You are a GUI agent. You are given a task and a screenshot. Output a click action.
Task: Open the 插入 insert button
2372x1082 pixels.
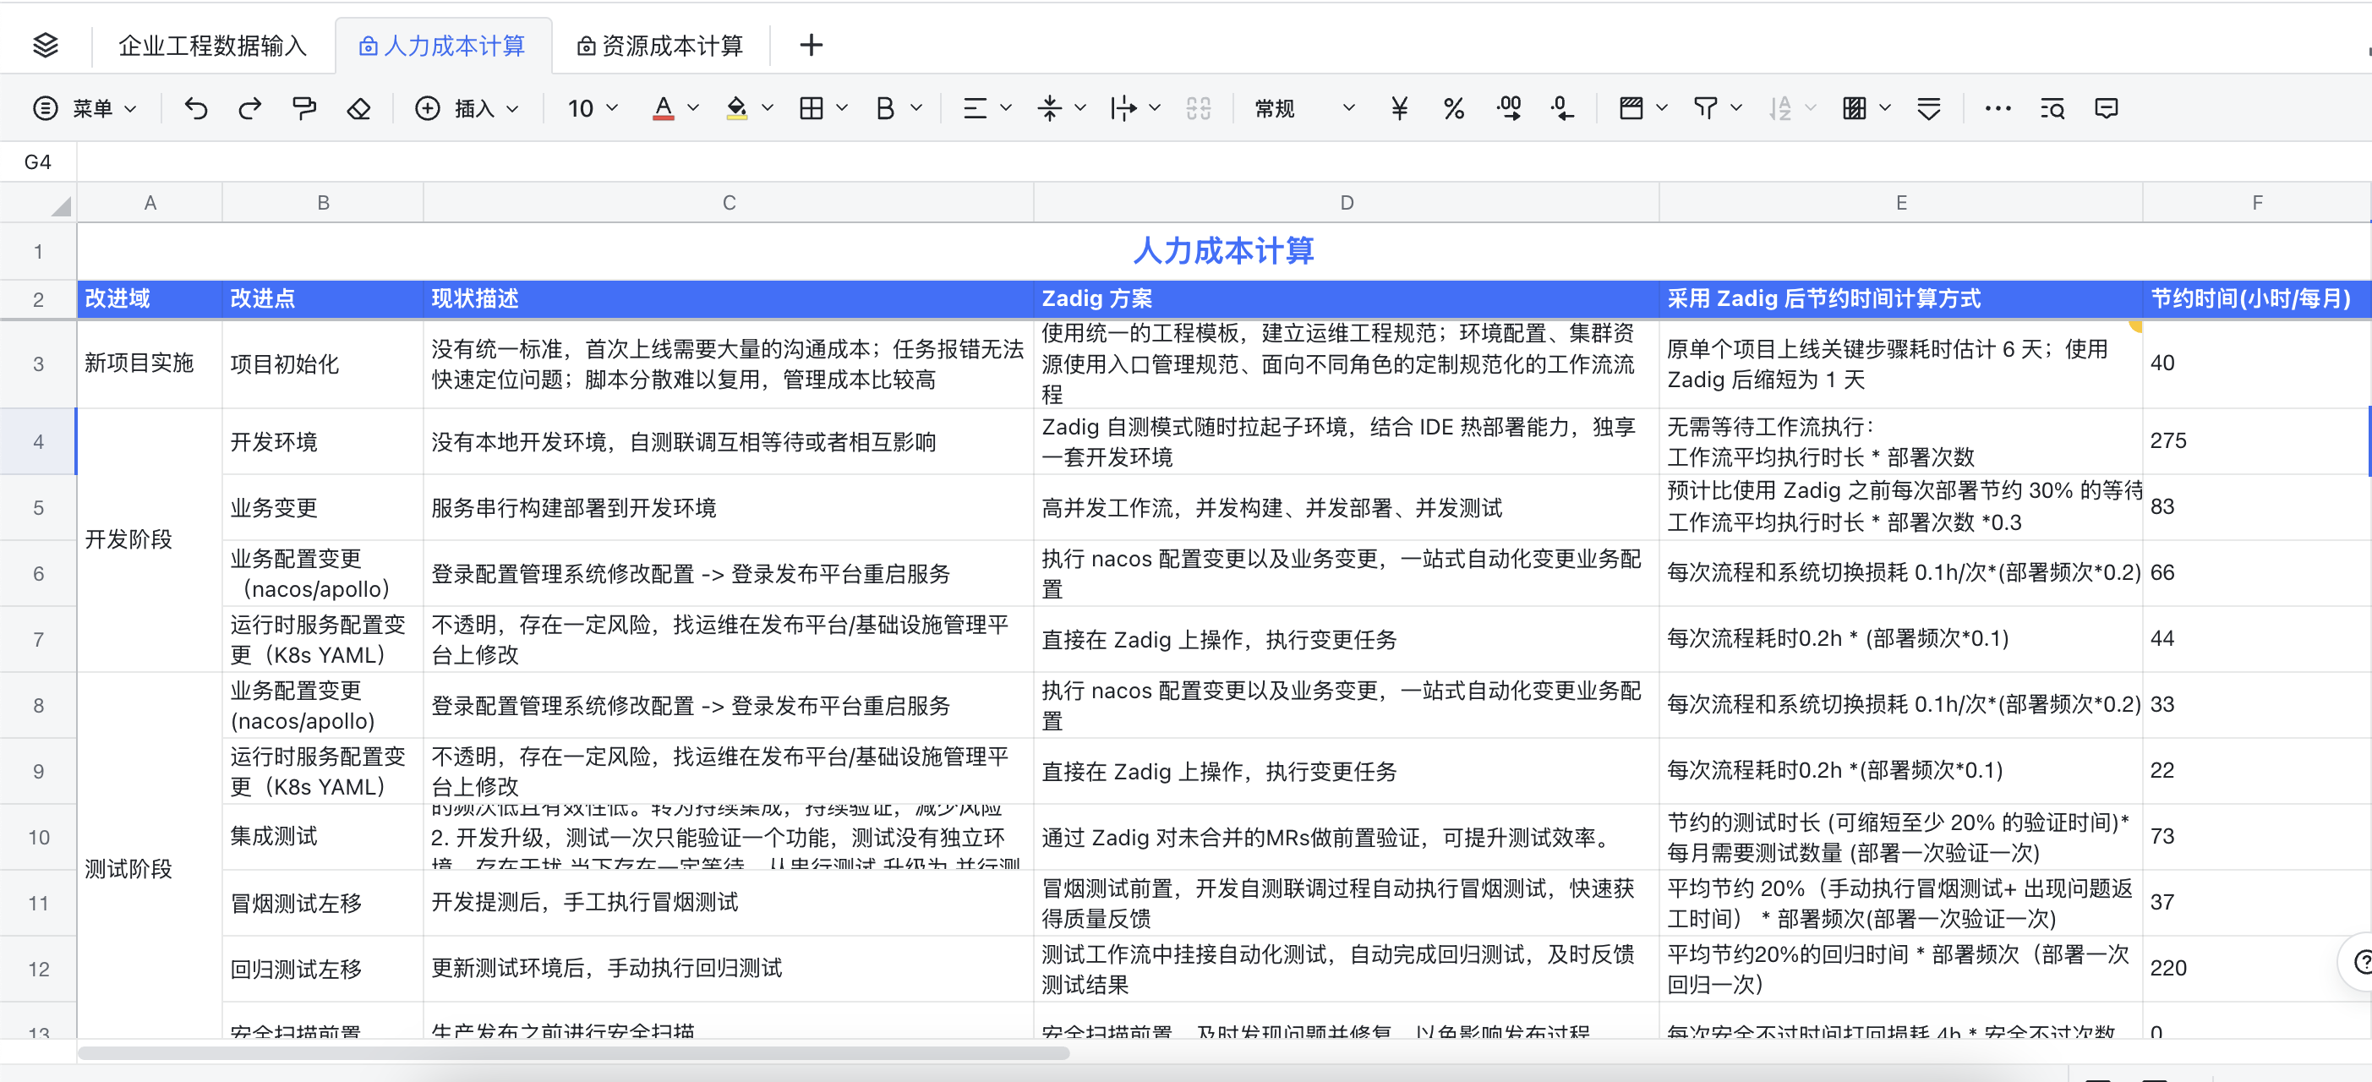pyautogui.click(x=467, y=109)
